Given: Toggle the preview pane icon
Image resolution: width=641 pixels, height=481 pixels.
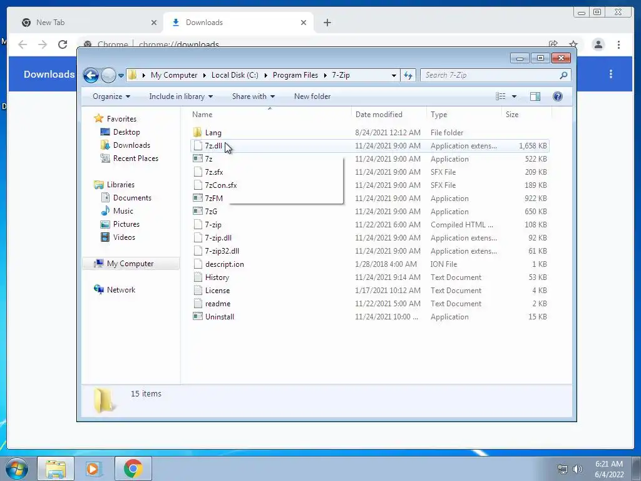Looking at the screenshot, I should [535, 96].
